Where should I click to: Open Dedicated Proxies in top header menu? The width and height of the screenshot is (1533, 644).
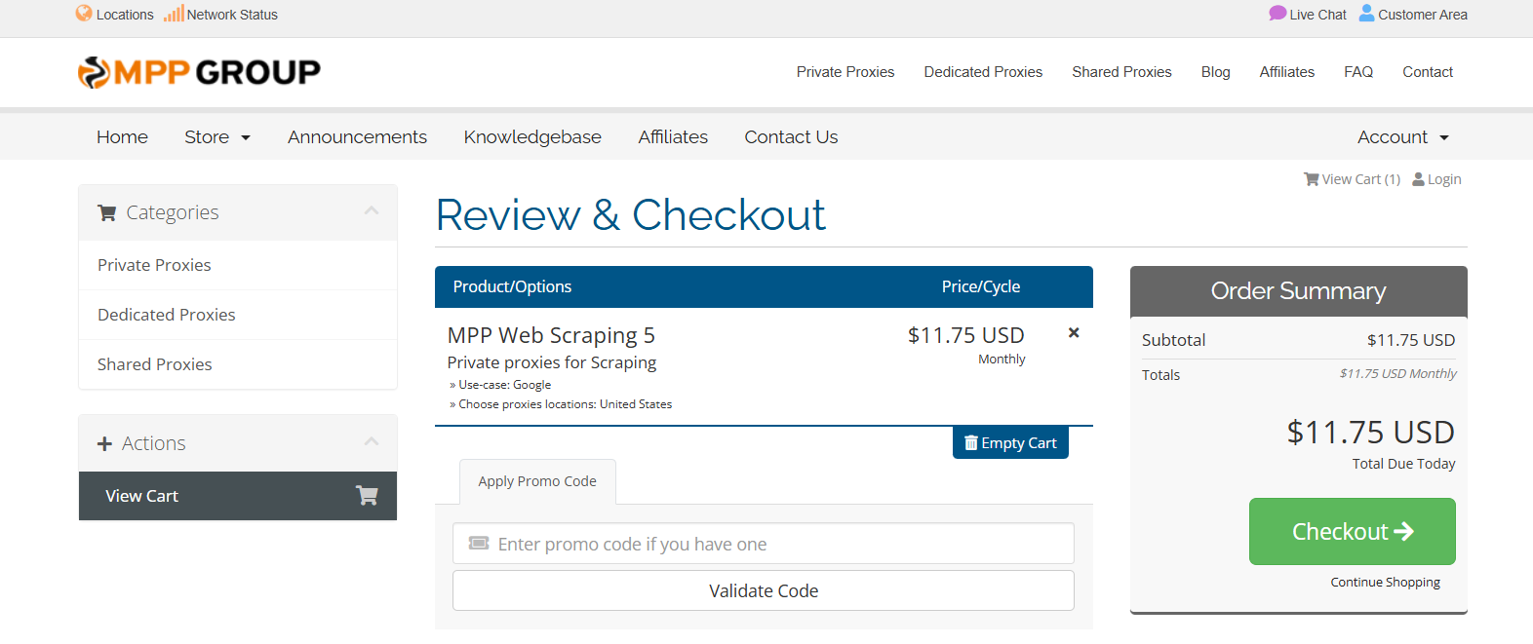(983, 72)
